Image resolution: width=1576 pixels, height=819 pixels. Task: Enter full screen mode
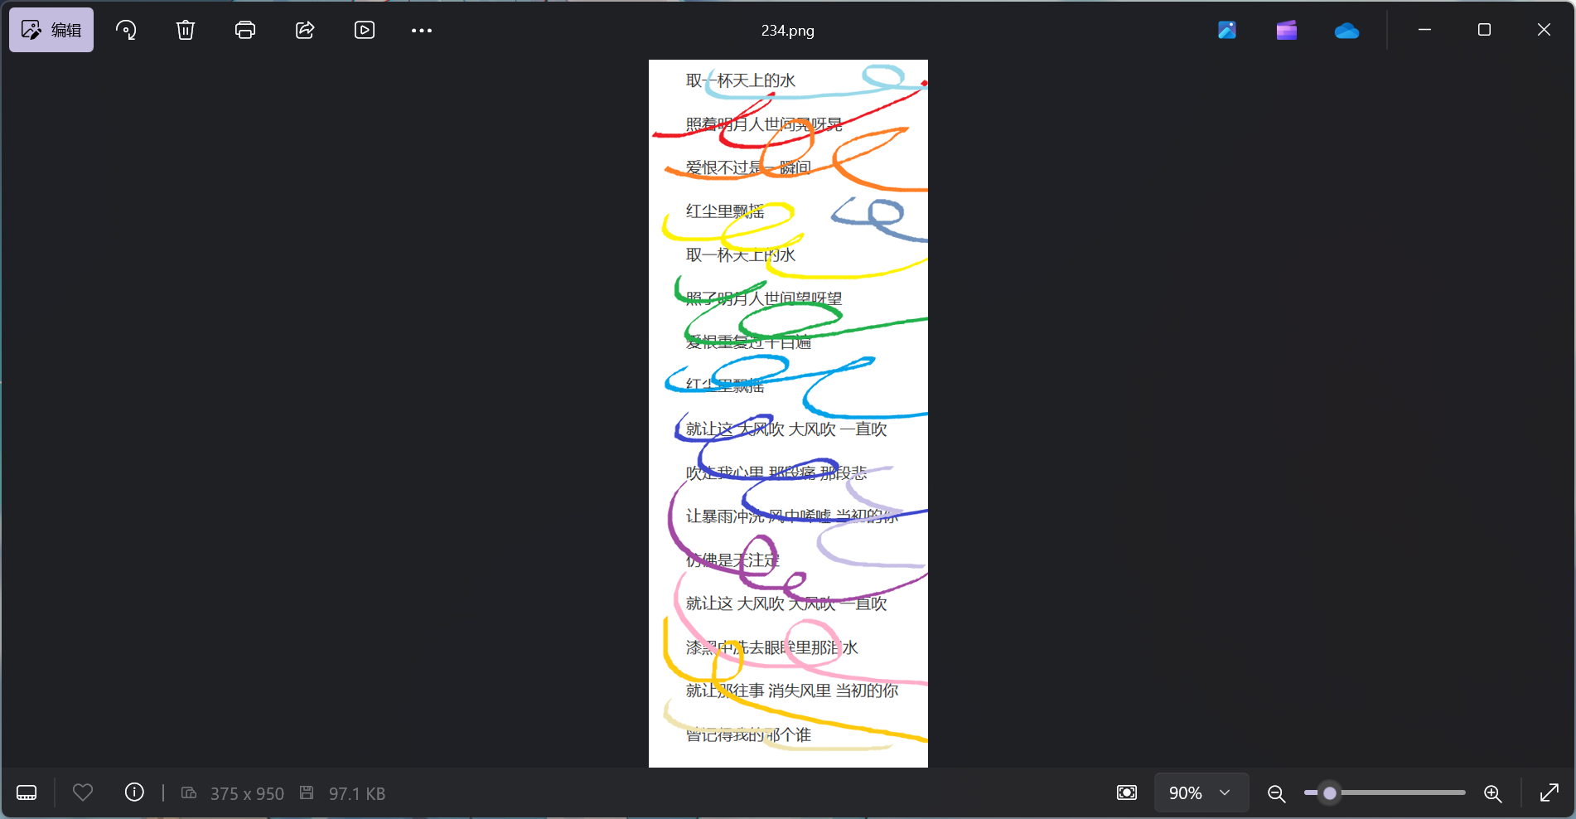coord(1549,792)
